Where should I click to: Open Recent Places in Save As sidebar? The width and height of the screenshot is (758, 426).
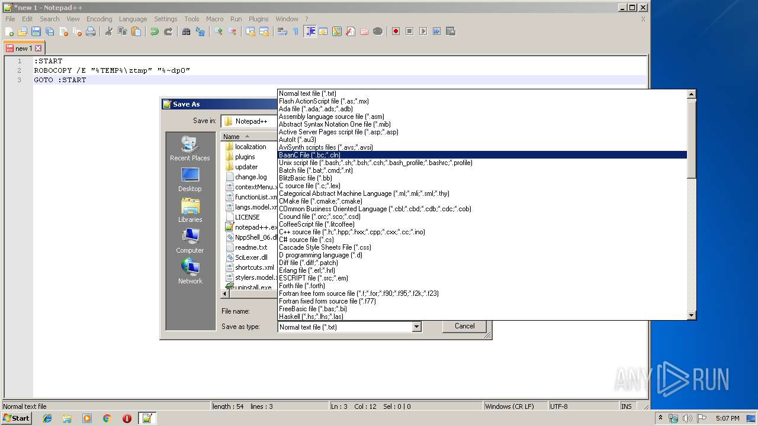[x=190, y=149]
